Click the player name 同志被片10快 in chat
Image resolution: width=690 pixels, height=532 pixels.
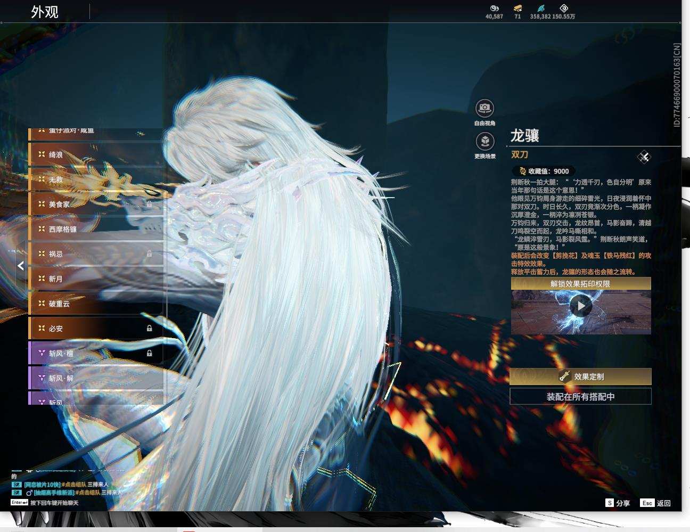pos(42,485)
